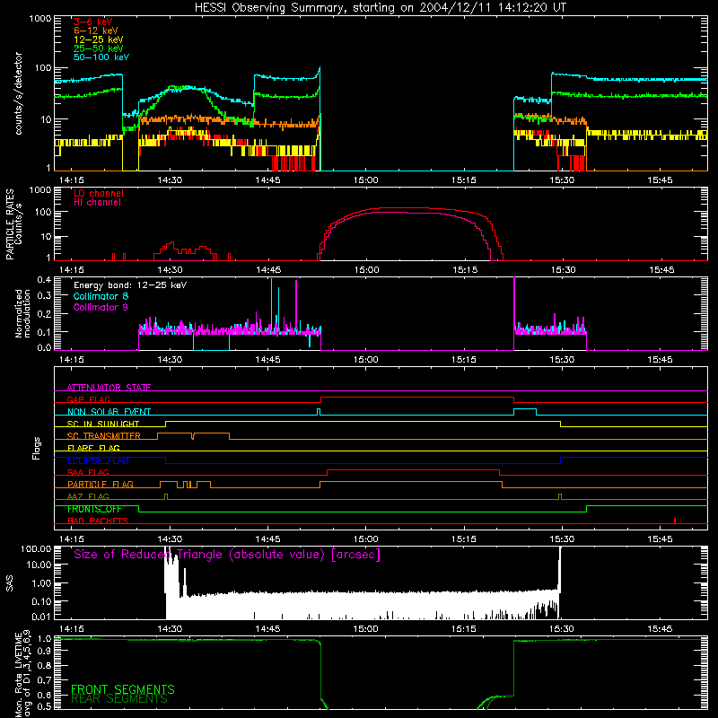The image size is (718, 718).
Task: Click the bad packets spike marker near 15:47
Action: tap(675, 521)
